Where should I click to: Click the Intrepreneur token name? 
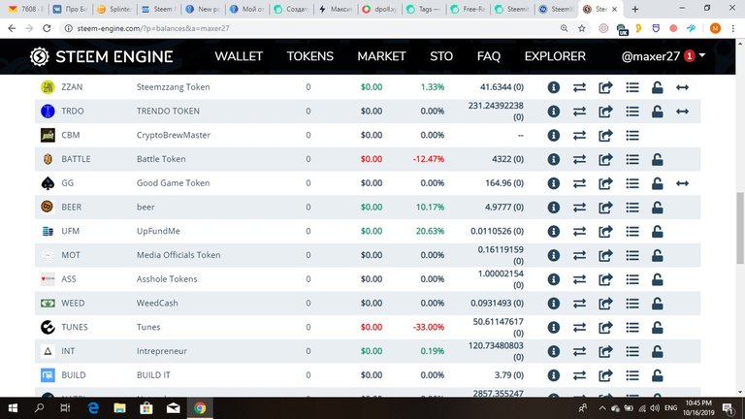(162, 351)
